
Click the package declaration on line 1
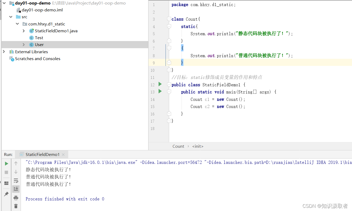(x=203, y=5)
